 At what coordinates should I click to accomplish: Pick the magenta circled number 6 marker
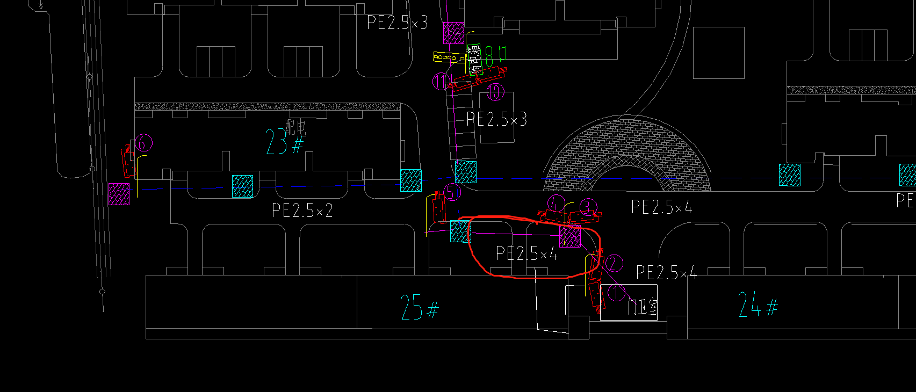pos(143,143)
